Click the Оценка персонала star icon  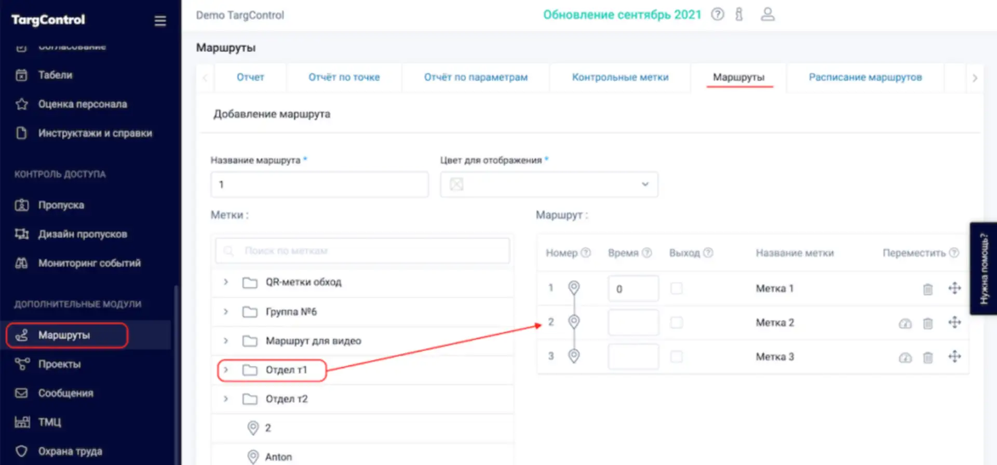pyautogui.click(x=21, y=104)
